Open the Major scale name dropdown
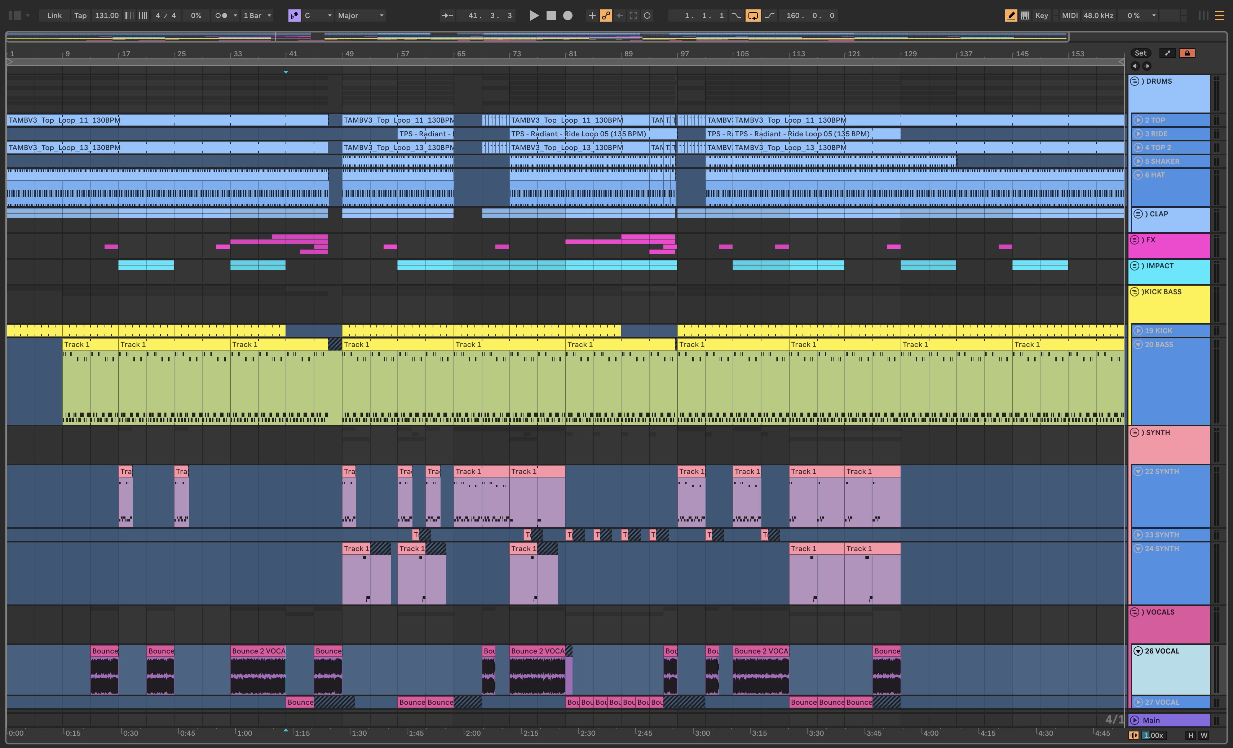 point(360,16)
